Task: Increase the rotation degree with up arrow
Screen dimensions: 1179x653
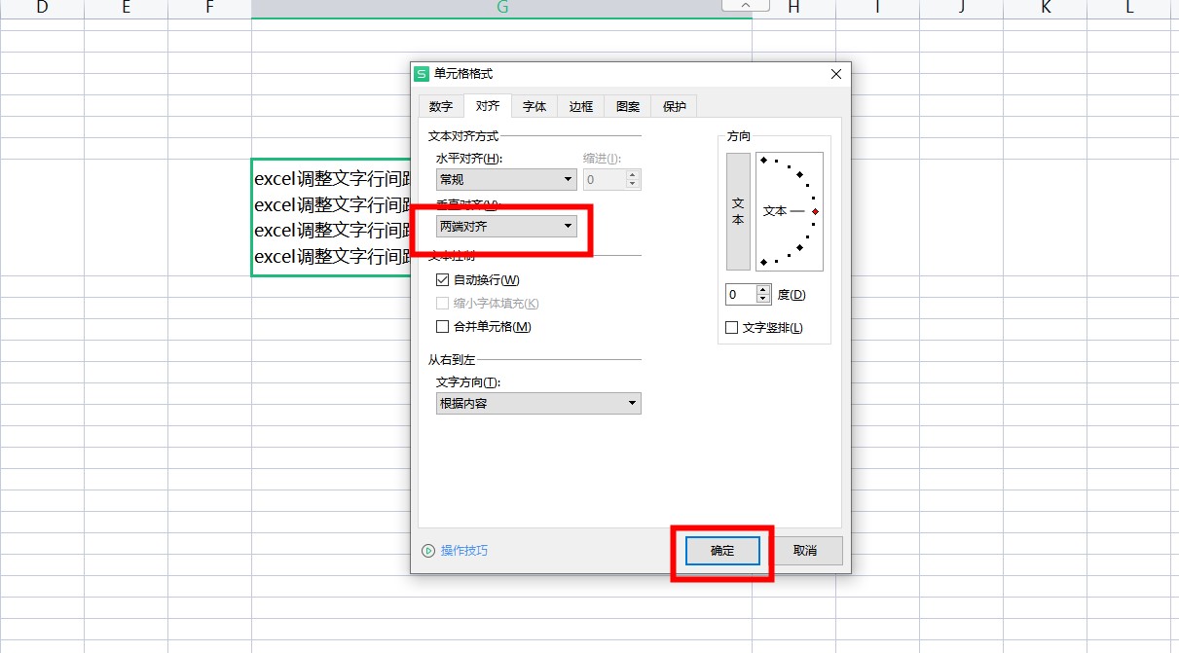Action: [x=762, y=289]
